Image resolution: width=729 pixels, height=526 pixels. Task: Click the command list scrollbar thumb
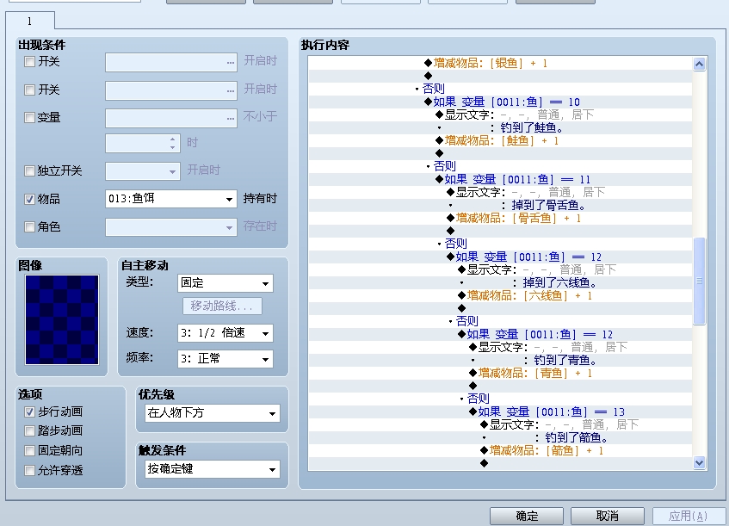[699, 281]
